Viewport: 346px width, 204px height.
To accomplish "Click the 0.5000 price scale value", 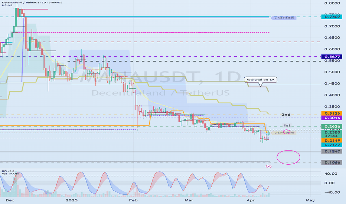I will 332,72.
